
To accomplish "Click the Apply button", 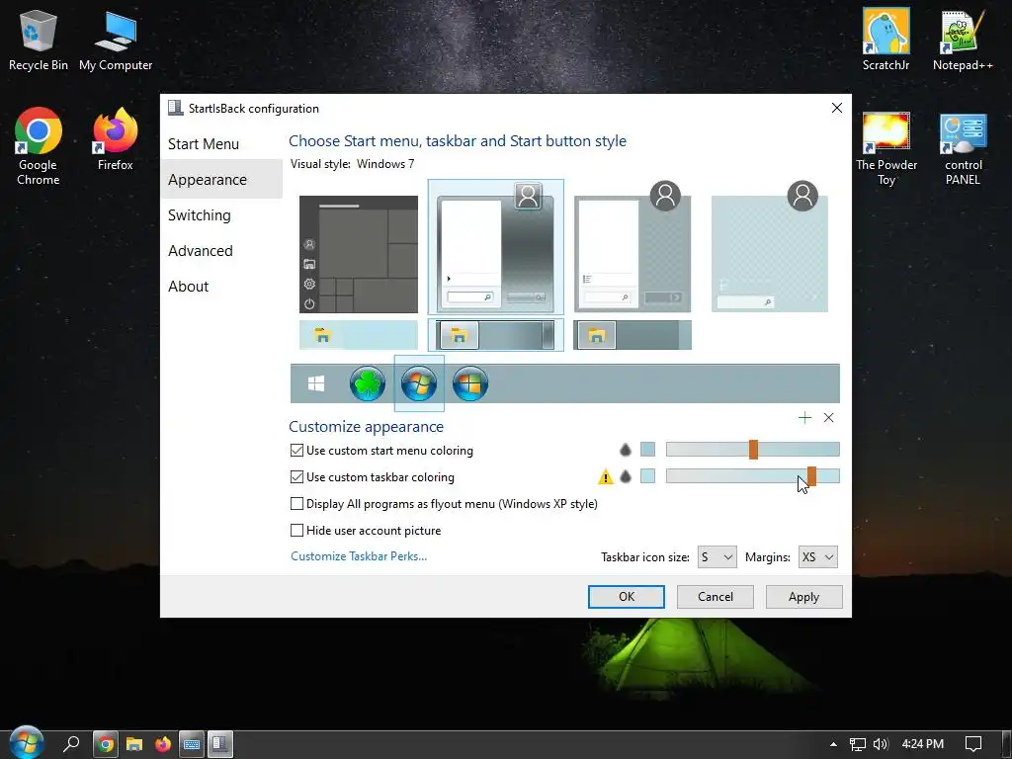I will [803, 596].
